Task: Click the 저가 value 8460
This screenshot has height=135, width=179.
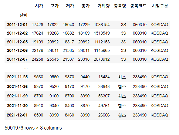Action: pyautogui.click(x=69, y=115)
